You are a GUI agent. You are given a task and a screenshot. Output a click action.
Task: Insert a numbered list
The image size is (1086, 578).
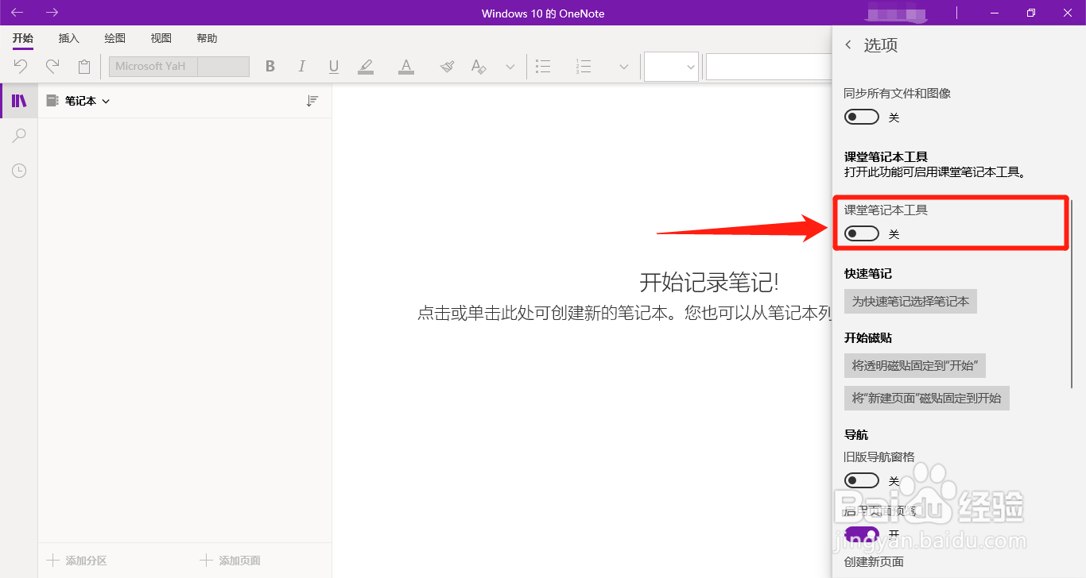point(584,67)
